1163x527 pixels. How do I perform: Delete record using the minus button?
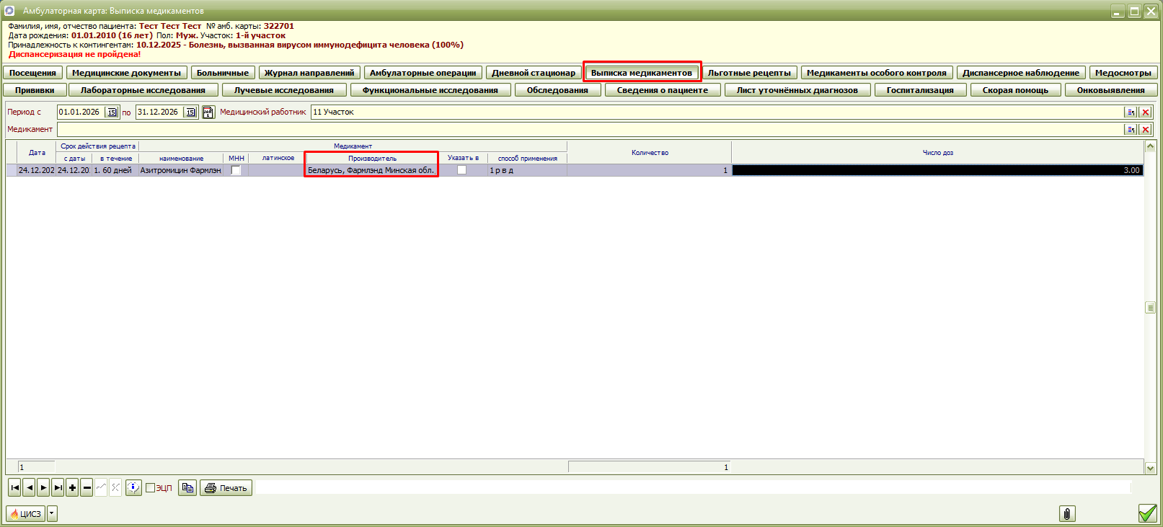[x=87, y=488]
